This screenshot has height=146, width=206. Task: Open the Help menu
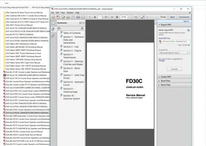click(x=77, y=13)
